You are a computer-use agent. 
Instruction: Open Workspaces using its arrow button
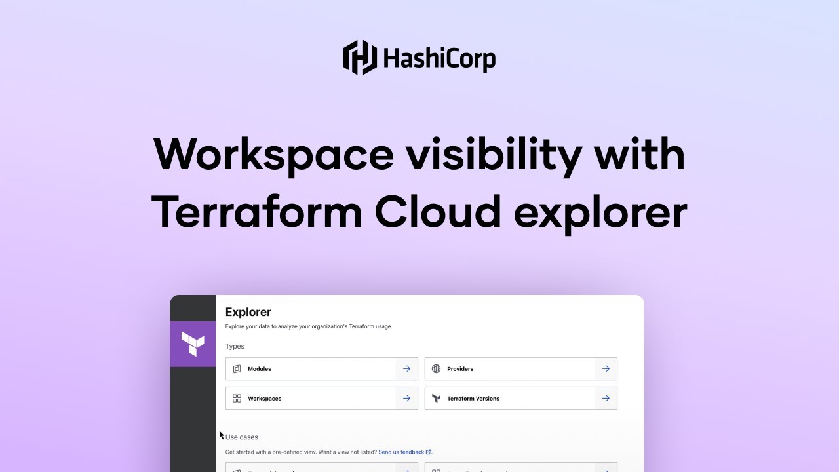(406, 398)
